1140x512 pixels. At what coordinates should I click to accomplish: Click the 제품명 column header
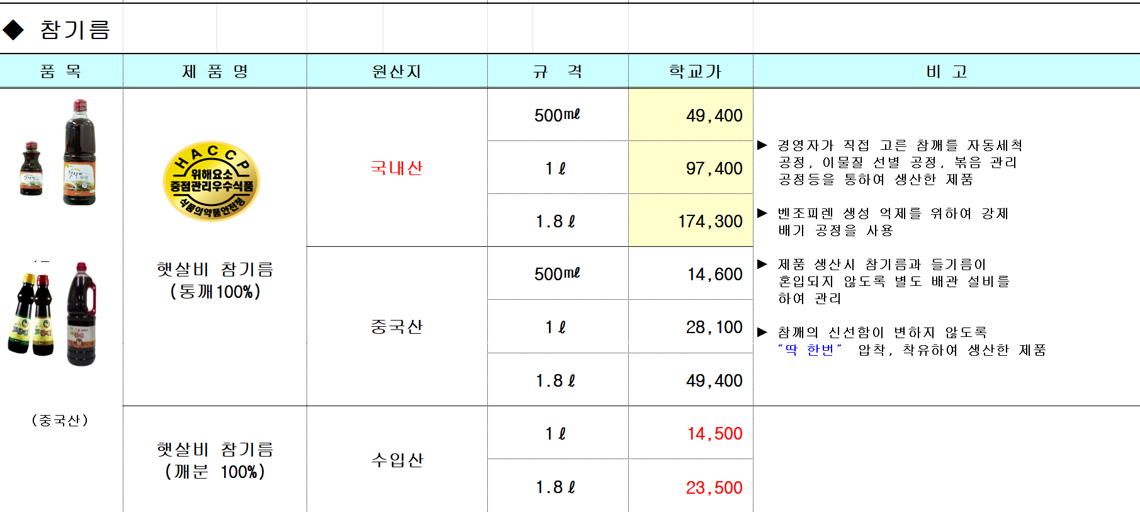pos(215,71)
